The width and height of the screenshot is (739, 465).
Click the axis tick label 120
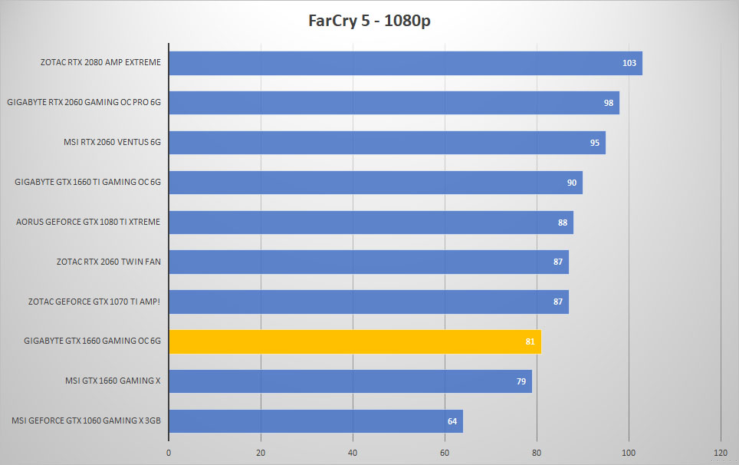tap(721, 453)
